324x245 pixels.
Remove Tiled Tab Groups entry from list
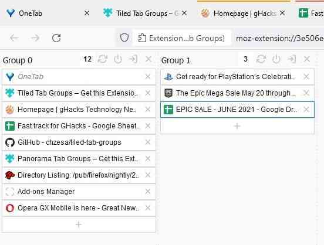coord(148,93)
